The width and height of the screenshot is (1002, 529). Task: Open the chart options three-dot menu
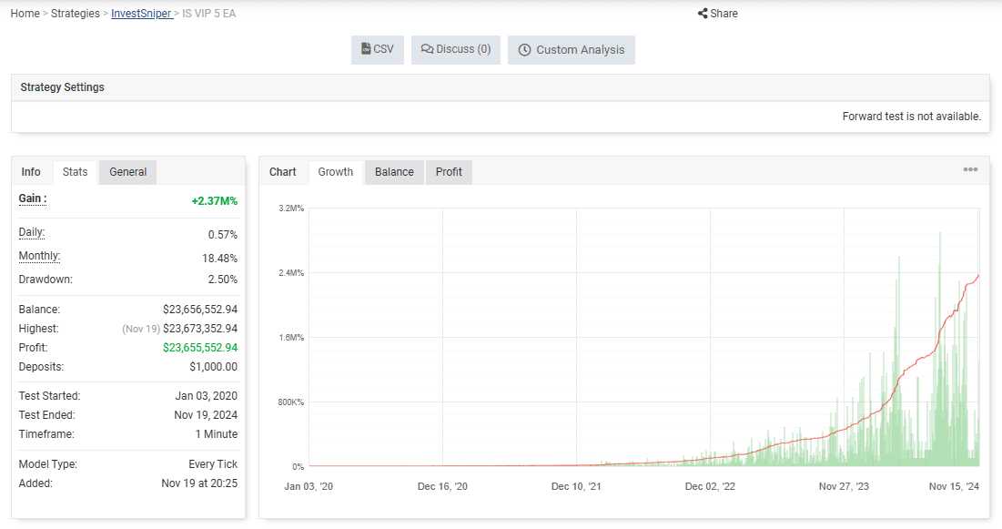pyautogui.click(x=970, y=169)
